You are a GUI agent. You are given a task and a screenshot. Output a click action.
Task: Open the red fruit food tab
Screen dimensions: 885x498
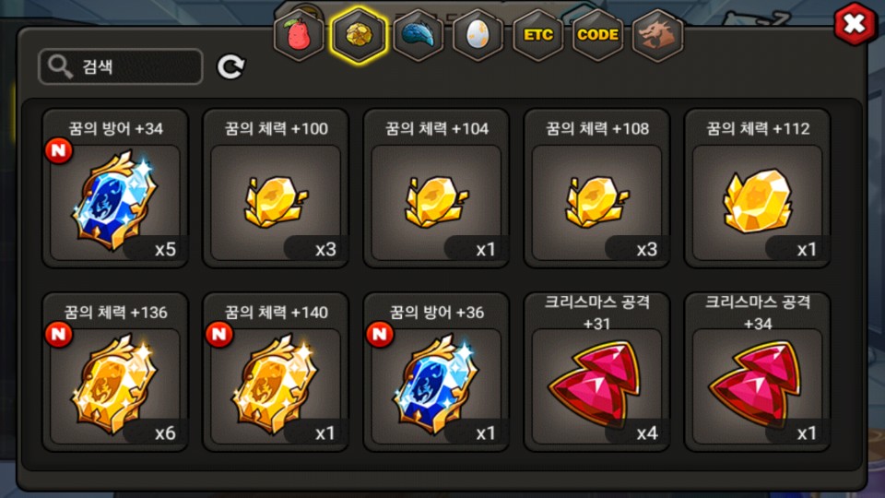[299, 35]
